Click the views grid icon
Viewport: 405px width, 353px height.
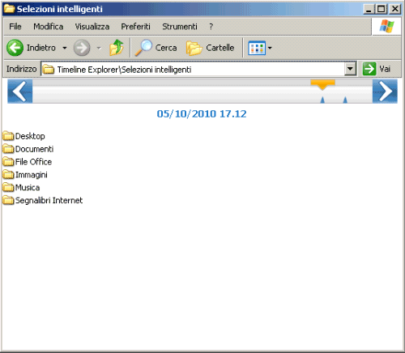[x=257, y=48]
